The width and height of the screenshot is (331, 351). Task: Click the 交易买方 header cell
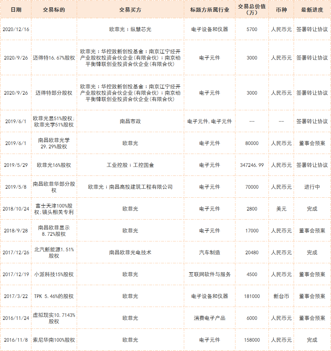coord(130,10)
